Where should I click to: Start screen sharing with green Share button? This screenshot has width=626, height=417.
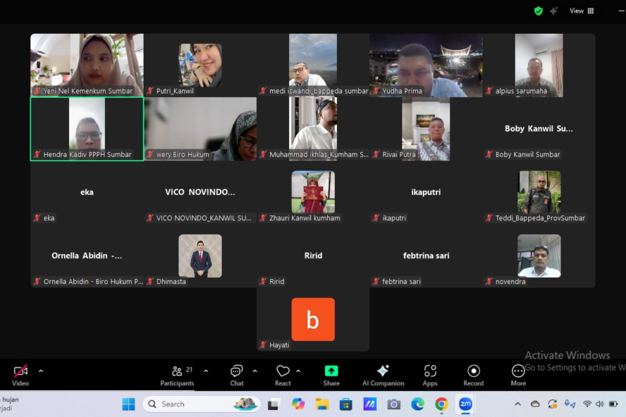tap(331, 375)
